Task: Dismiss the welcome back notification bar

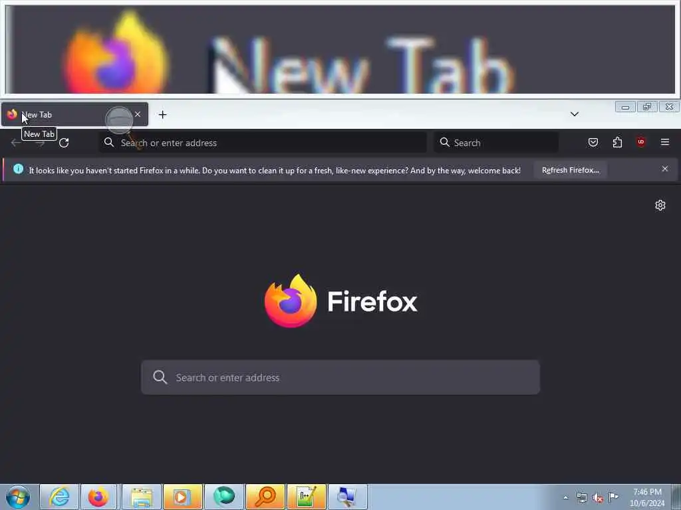Action: (665, 169)
